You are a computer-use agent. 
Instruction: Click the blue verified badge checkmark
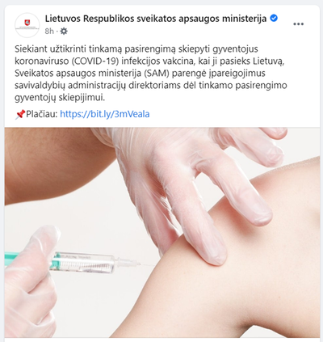(274, 19)
